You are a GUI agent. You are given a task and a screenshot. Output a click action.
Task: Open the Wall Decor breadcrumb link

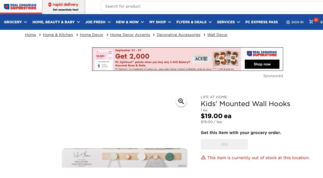point(217,35)
